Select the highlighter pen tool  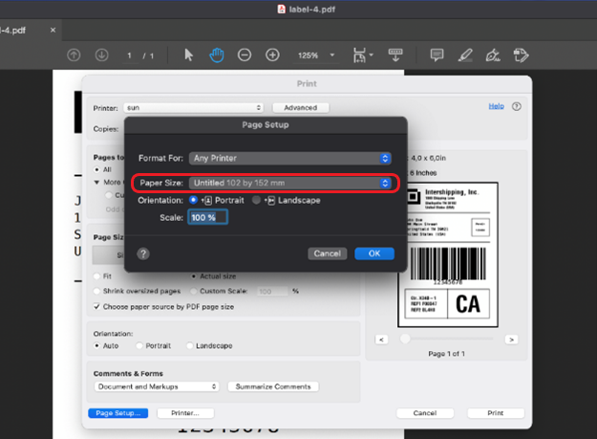click(465, 55)
